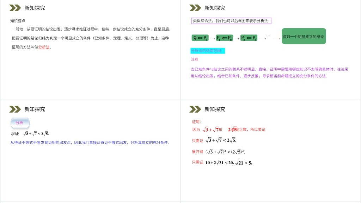This screenshot has width=361, height=203.
Task: Click the P₂⇐P₃ flowchart box
Action: coord(249,38)
